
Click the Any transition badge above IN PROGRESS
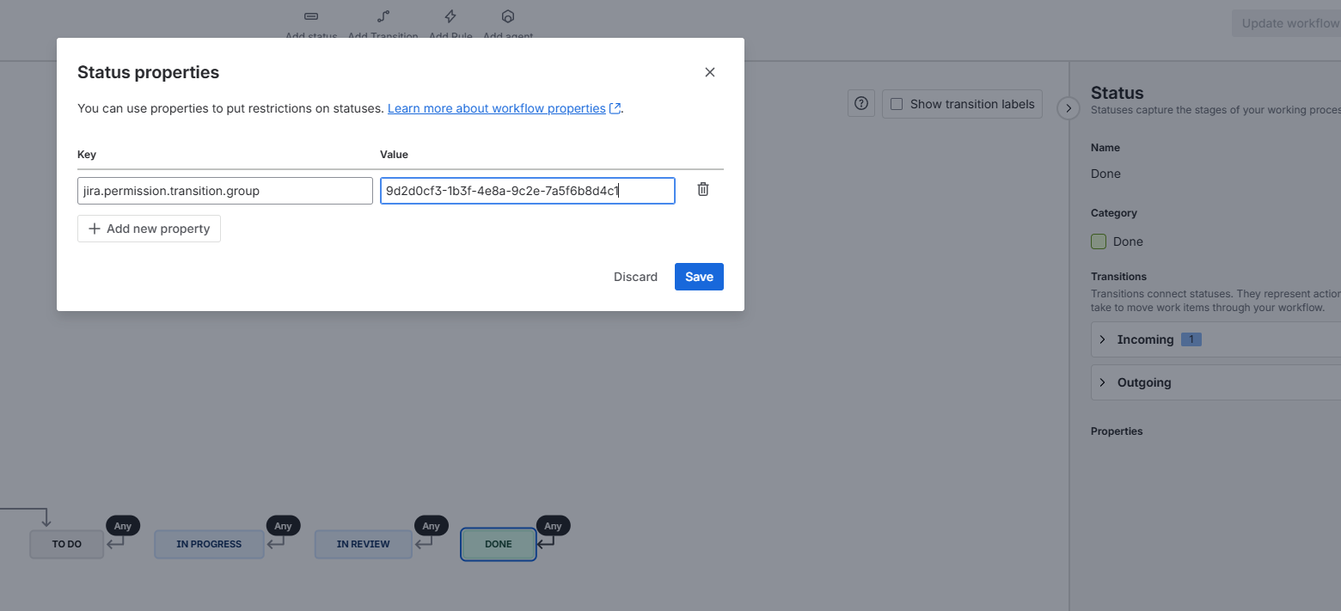[284, 526]
